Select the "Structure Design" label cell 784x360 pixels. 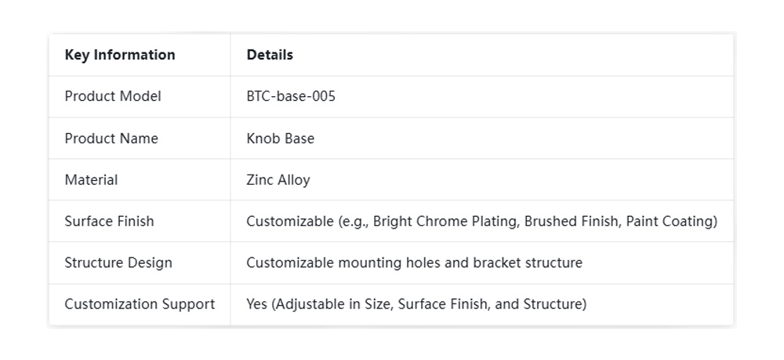[118, 263]
